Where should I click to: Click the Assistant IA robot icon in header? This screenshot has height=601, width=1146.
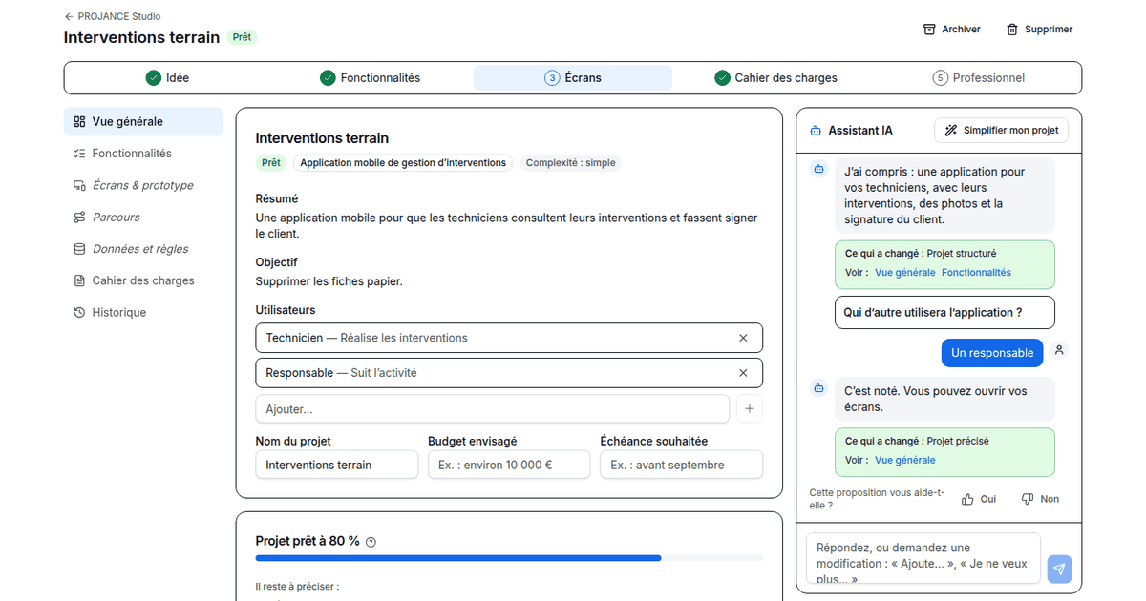[816, 131]
